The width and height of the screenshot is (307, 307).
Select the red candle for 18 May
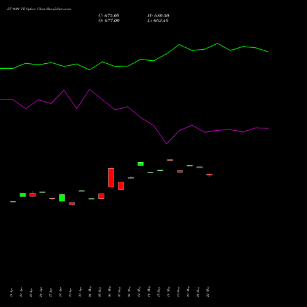click(x=170, y=160)
